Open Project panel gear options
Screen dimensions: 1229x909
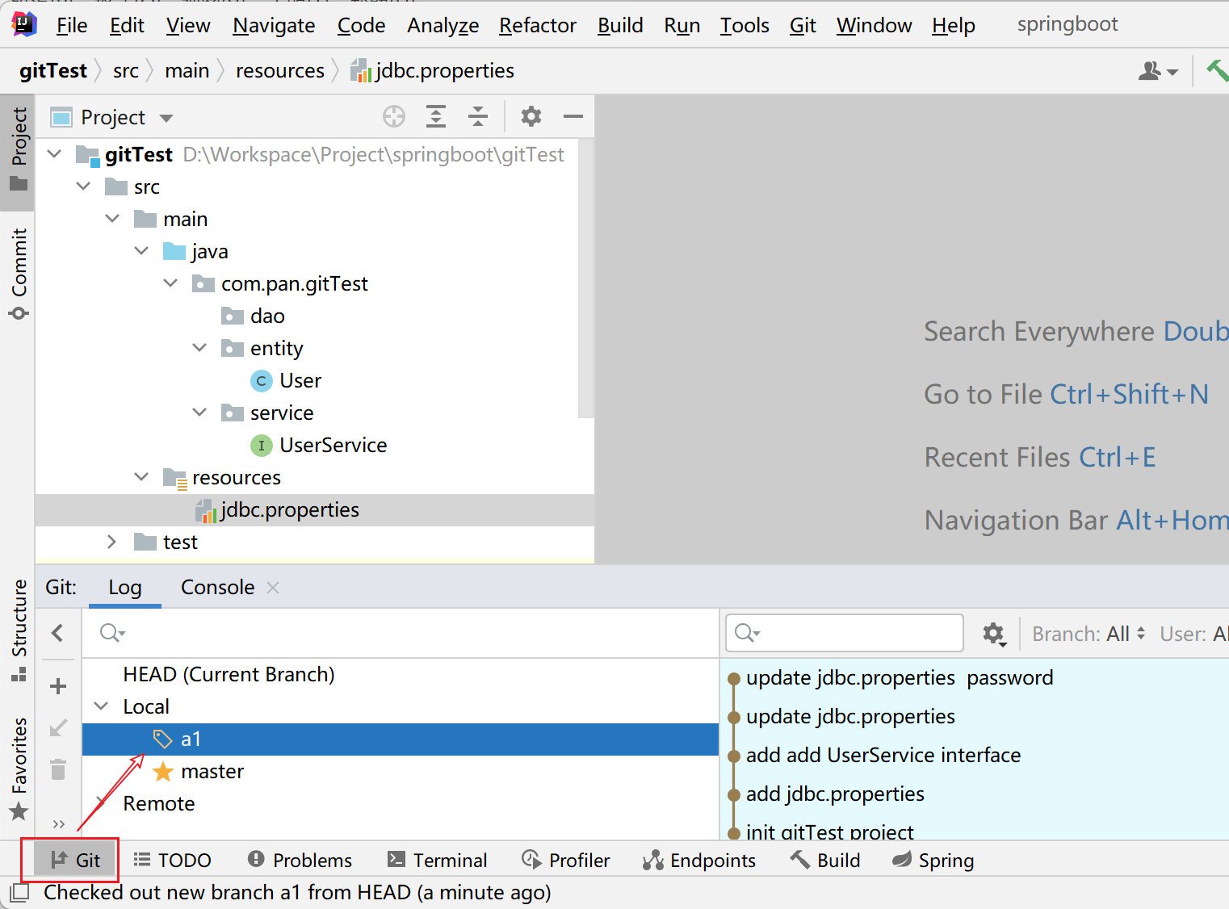coord(531,117)
